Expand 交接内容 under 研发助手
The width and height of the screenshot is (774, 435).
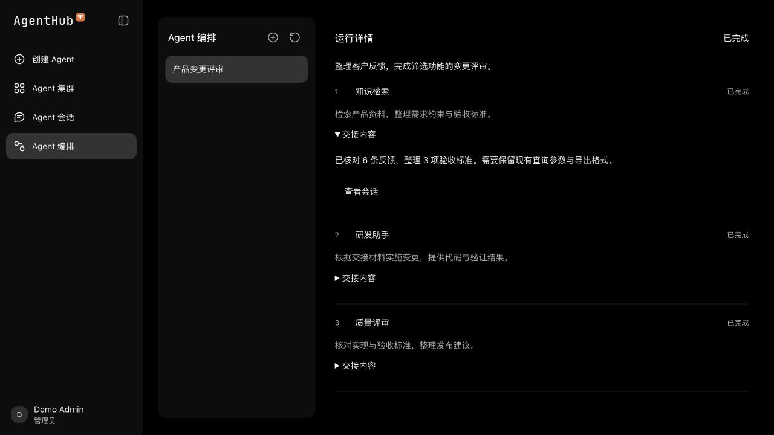pos(356,278)
